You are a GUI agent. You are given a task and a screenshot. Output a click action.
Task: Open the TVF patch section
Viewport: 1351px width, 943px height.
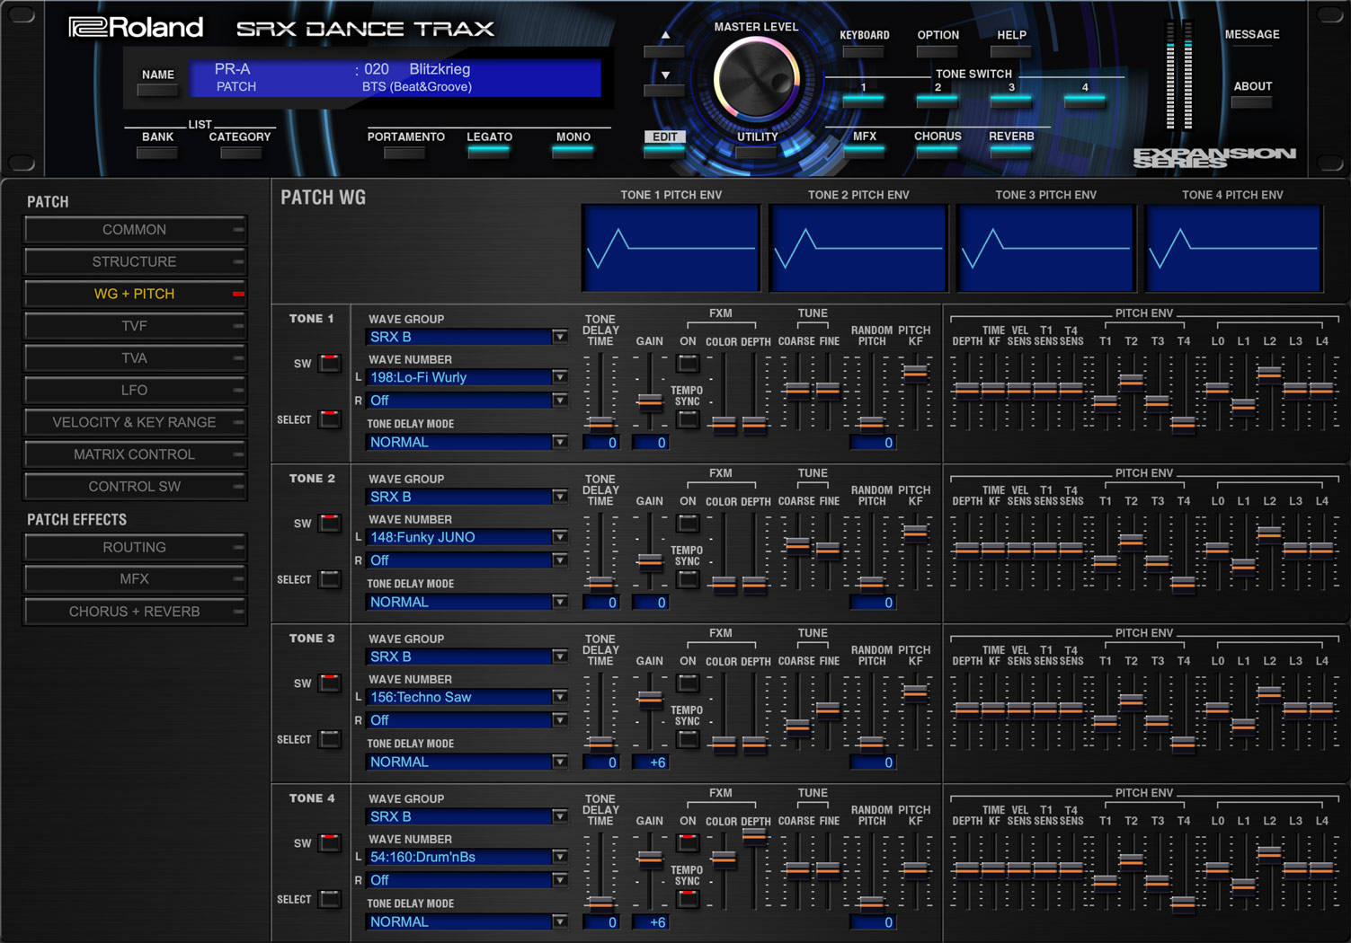point(135,326)
